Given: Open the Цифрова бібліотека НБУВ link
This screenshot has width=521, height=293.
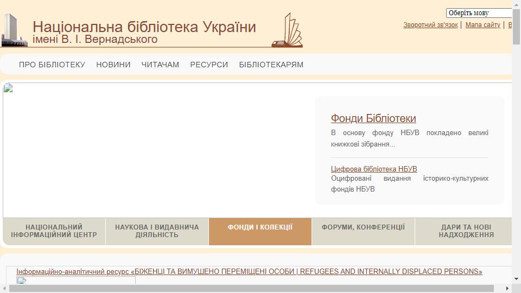Looking at the screenshot, I should (x=374, y=169).
